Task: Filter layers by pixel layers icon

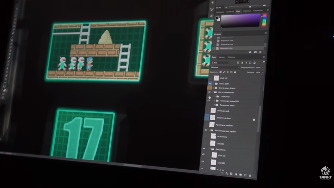Action: pos(238,63)
